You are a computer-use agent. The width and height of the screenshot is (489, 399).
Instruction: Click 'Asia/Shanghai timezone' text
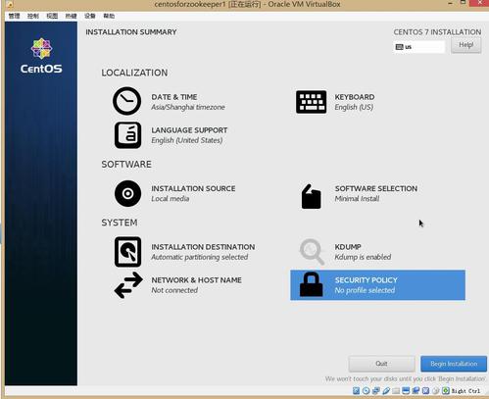pos(188,107)
